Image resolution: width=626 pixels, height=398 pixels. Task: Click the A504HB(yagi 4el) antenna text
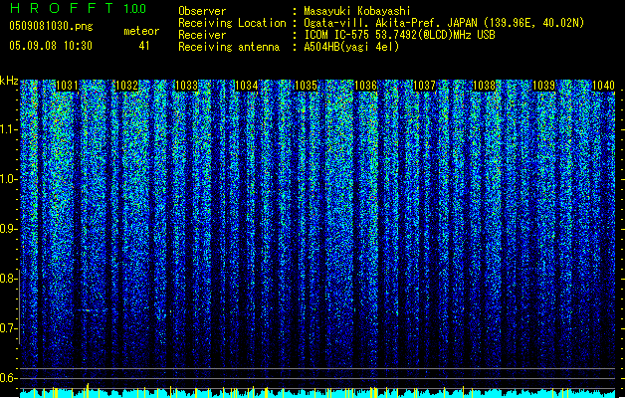[x=351, y=47]
